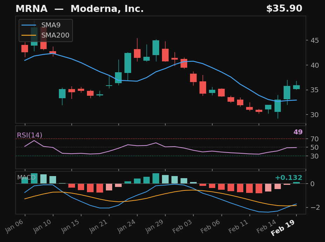This screenshot has width=325, height=242.
Task: Click the Feb 06 date label
Action: click(x=210, y=226)
